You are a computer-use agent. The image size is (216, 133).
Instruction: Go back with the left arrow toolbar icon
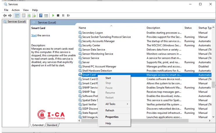[x=5, y=15]
